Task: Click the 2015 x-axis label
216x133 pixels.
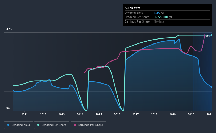Action: click(99, 114)
